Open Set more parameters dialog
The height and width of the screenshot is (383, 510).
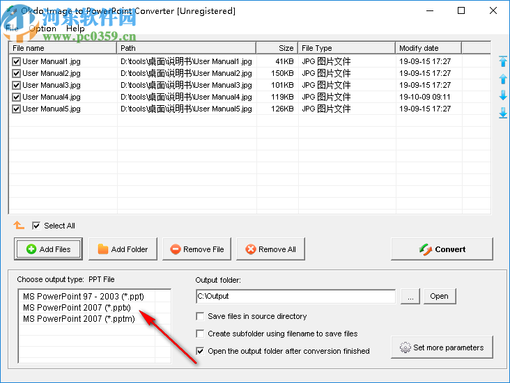click(442, 347)
